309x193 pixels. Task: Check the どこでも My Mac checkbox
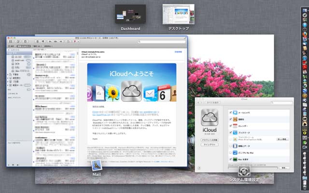[230, 152]
